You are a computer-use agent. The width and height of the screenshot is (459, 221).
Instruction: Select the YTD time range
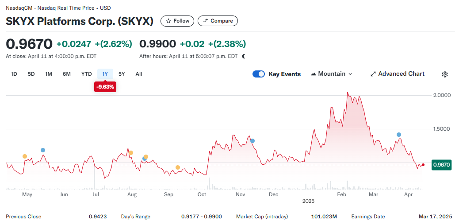pos(86,74)
